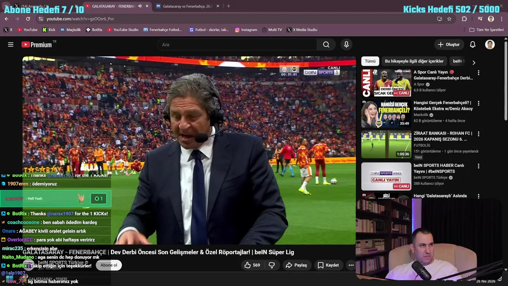508x286 pixels.
Task: Mute the GALATASARAY tab via speaker icon
Action: pos(140,6)
